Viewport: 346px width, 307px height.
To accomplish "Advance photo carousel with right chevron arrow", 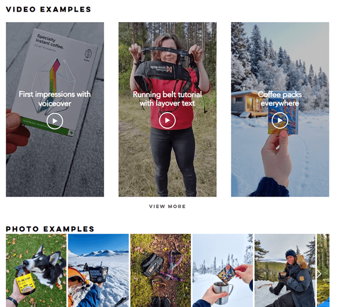I will click(x=318, y=274).
